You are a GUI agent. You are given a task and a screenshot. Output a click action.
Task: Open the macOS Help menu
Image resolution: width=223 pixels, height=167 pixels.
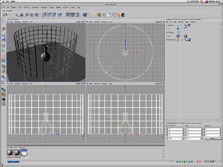[x=13, y=1]
